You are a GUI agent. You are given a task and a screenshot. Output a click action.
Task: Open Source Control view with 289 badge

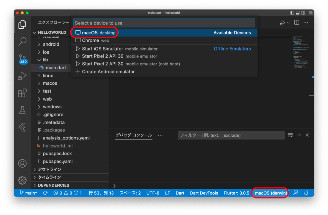click(x=22, y=59)
